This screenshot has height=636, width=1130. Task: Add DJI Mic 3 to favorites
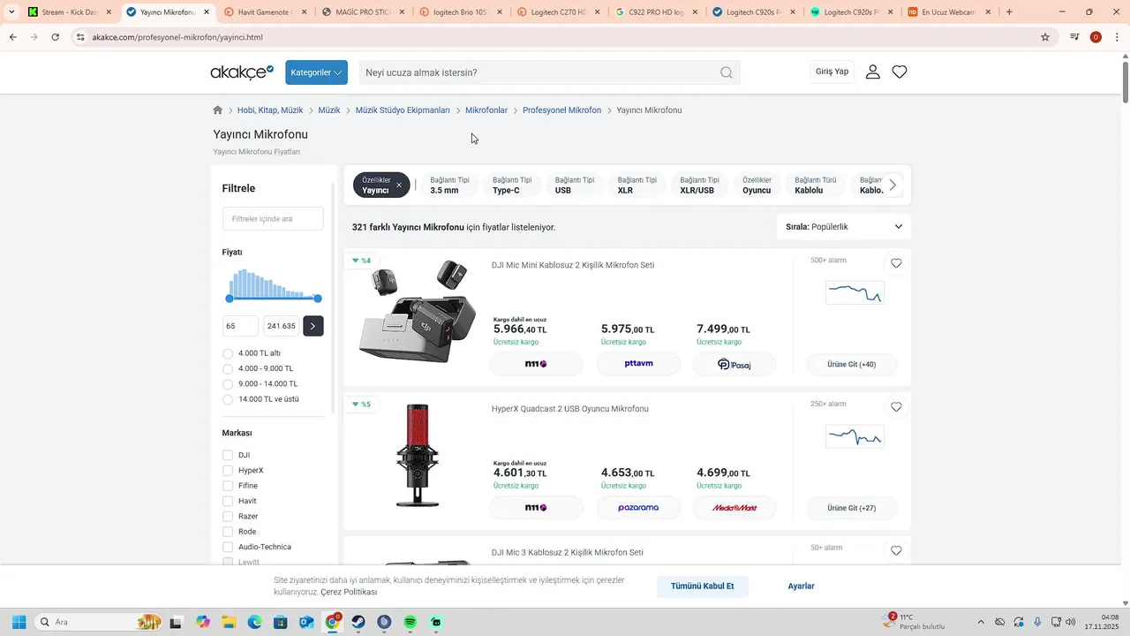896,550
